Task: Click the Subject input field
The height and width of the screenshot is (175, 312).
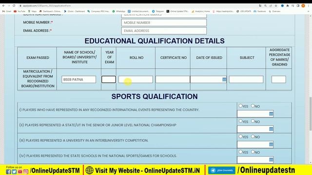Action: (246, 79)
